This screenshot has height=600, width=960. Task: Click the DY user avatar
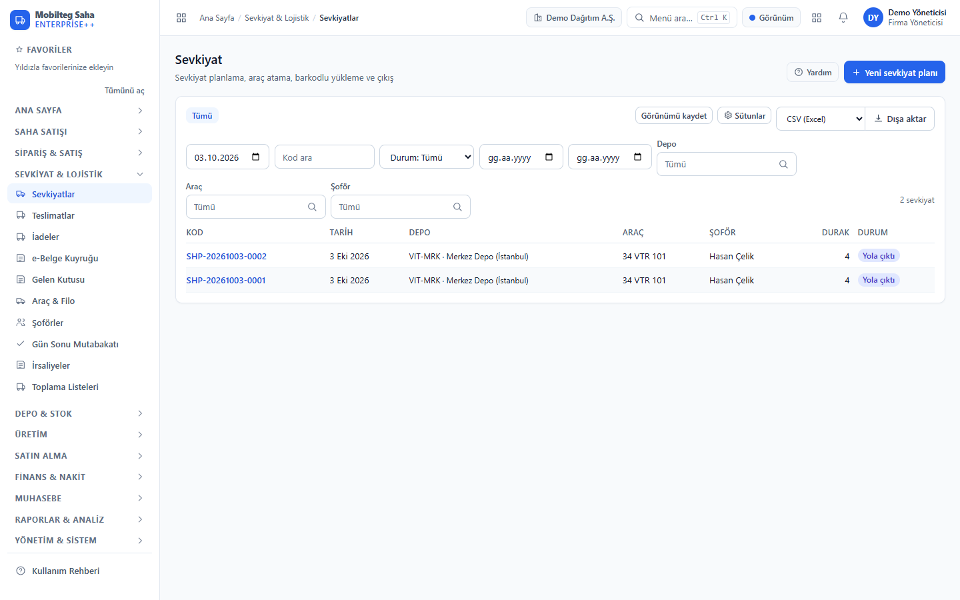pyautogui.click(x=873, y=18)
